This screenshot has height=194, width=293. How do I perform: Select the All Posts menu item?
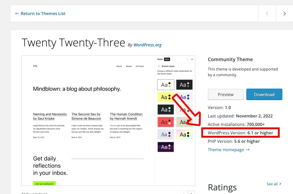pyautogui.click(x=140, y=66)
